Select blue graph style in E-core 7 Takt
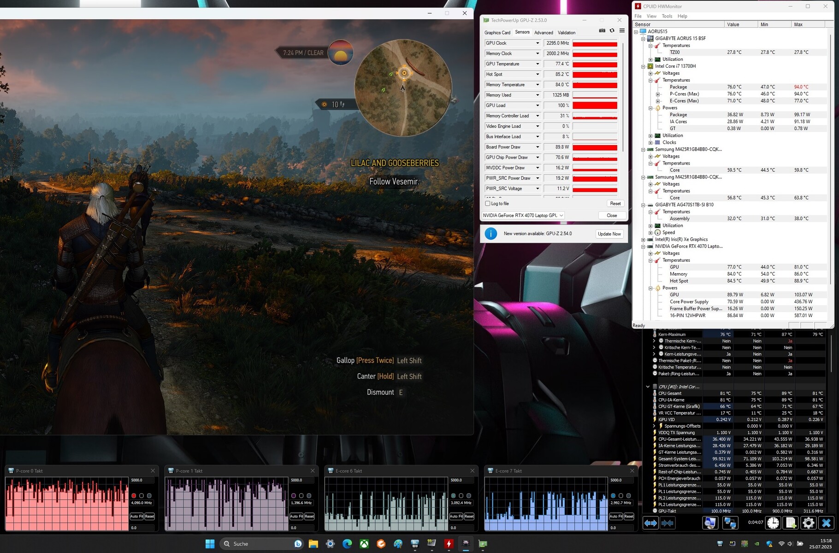The height and width of the screenshot is (553, 839). click(x=613, y=496)
